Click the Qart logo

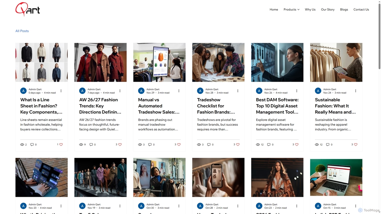(x=28, y=9)
